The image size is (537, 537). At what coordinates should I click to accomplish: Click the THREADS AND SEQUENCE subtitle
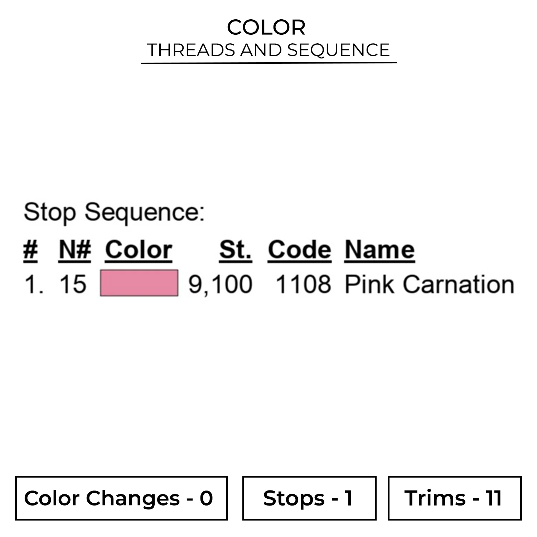pos(268,50)
